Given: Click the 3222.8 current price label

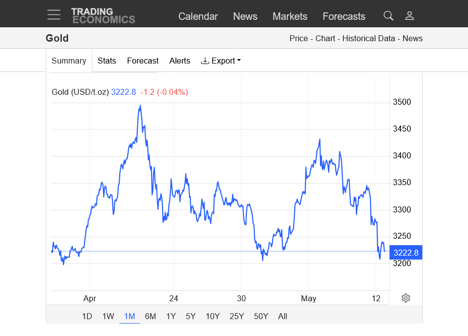Looking at the screenshot, I should pyautogui.click(x=406, y=253).
